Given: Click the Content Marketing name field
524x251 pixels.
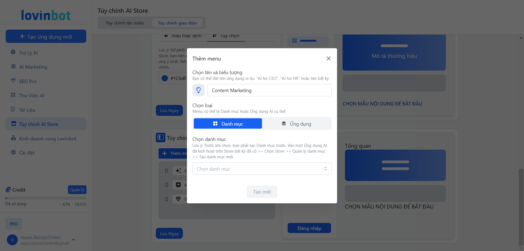Looking at the screenshot, I should pyautogui.click(x=269, y=90).
